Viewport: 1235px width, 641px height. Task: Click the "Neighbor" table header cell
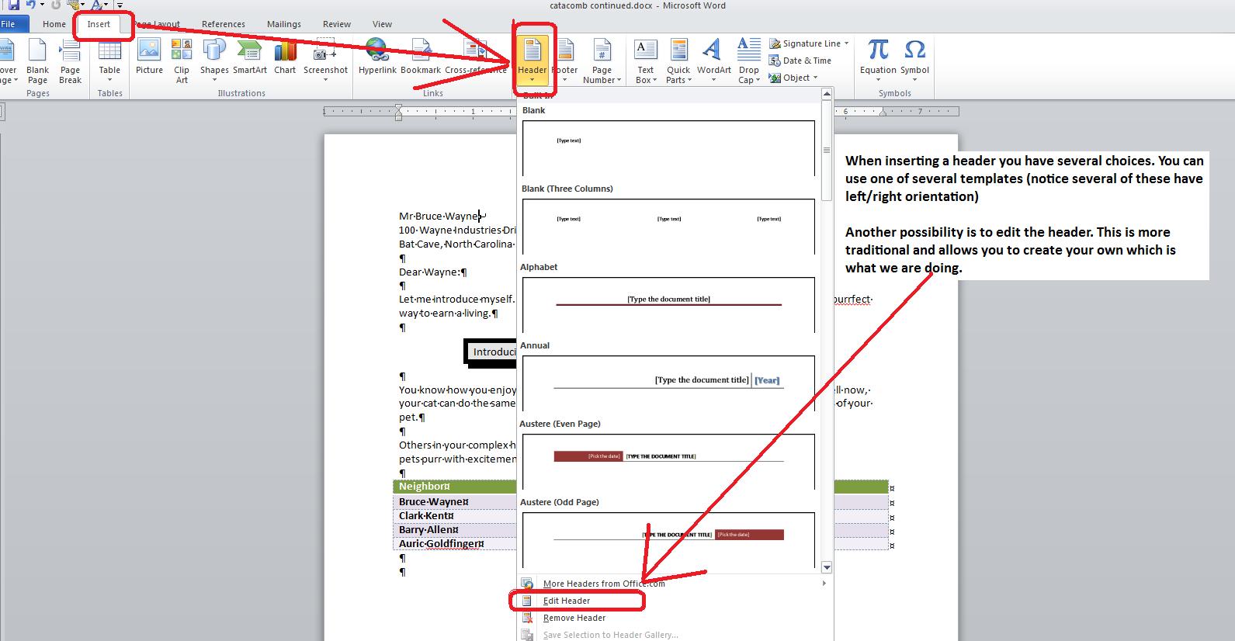coord(455,487)
